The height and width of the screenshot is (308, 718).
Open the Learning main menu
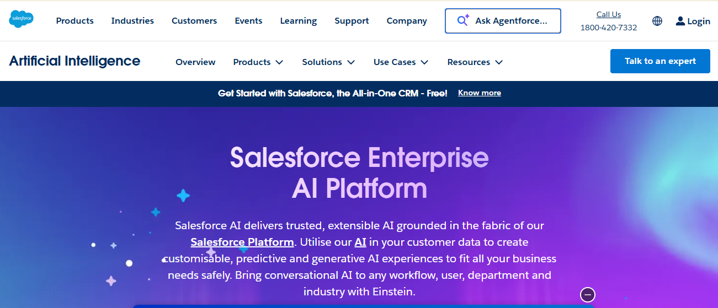299,21
